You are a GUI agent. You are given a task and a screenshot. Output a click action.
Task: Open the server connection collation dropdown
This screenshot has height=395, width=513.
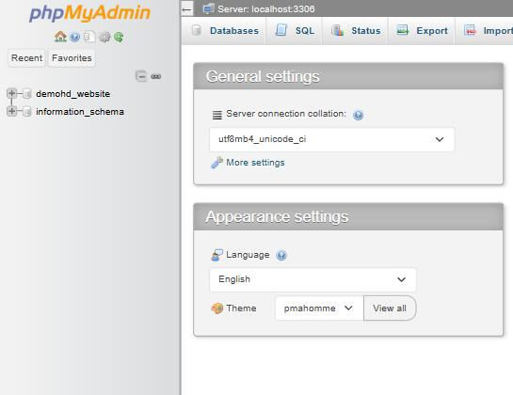(331, 139)
